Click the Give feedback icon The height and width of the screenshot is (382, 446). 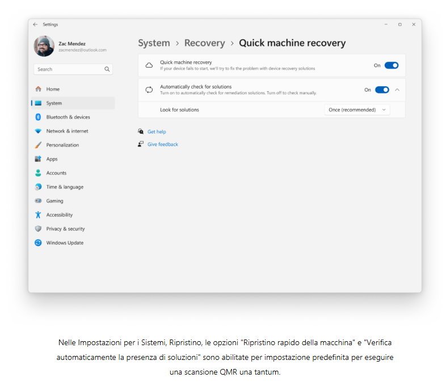141,144
